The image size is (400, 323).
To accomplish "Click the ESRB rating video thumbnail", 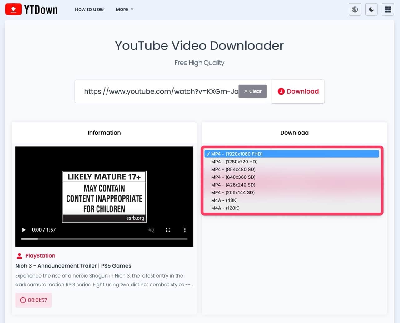I will 104,197.
